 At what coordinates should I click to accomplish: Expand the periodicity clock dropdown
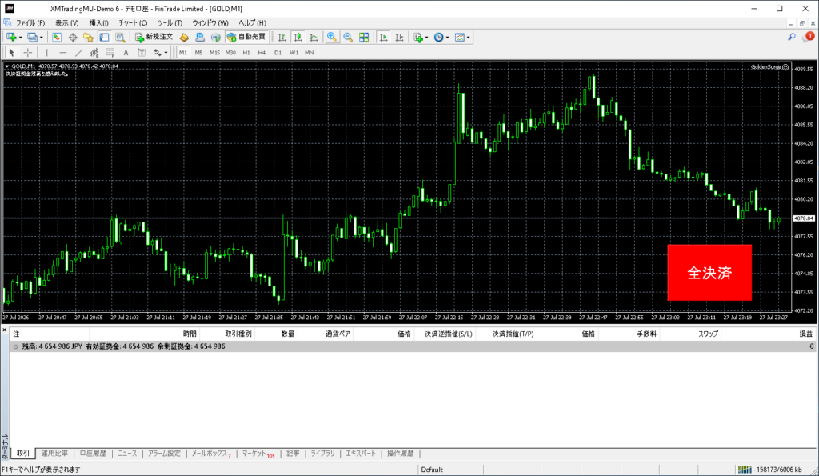coord(448,38)
